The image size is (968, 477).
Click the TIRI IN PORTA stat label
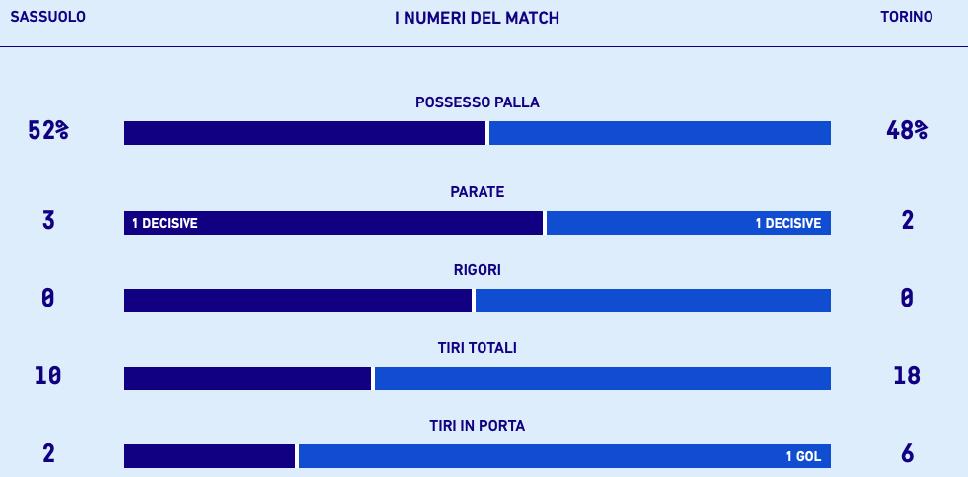[x=477, y=426]
